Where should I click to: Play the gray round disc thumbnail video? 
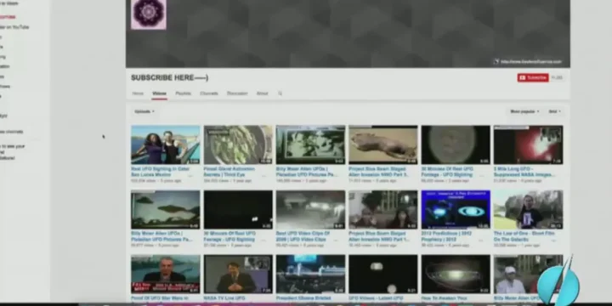pos(456,144)
